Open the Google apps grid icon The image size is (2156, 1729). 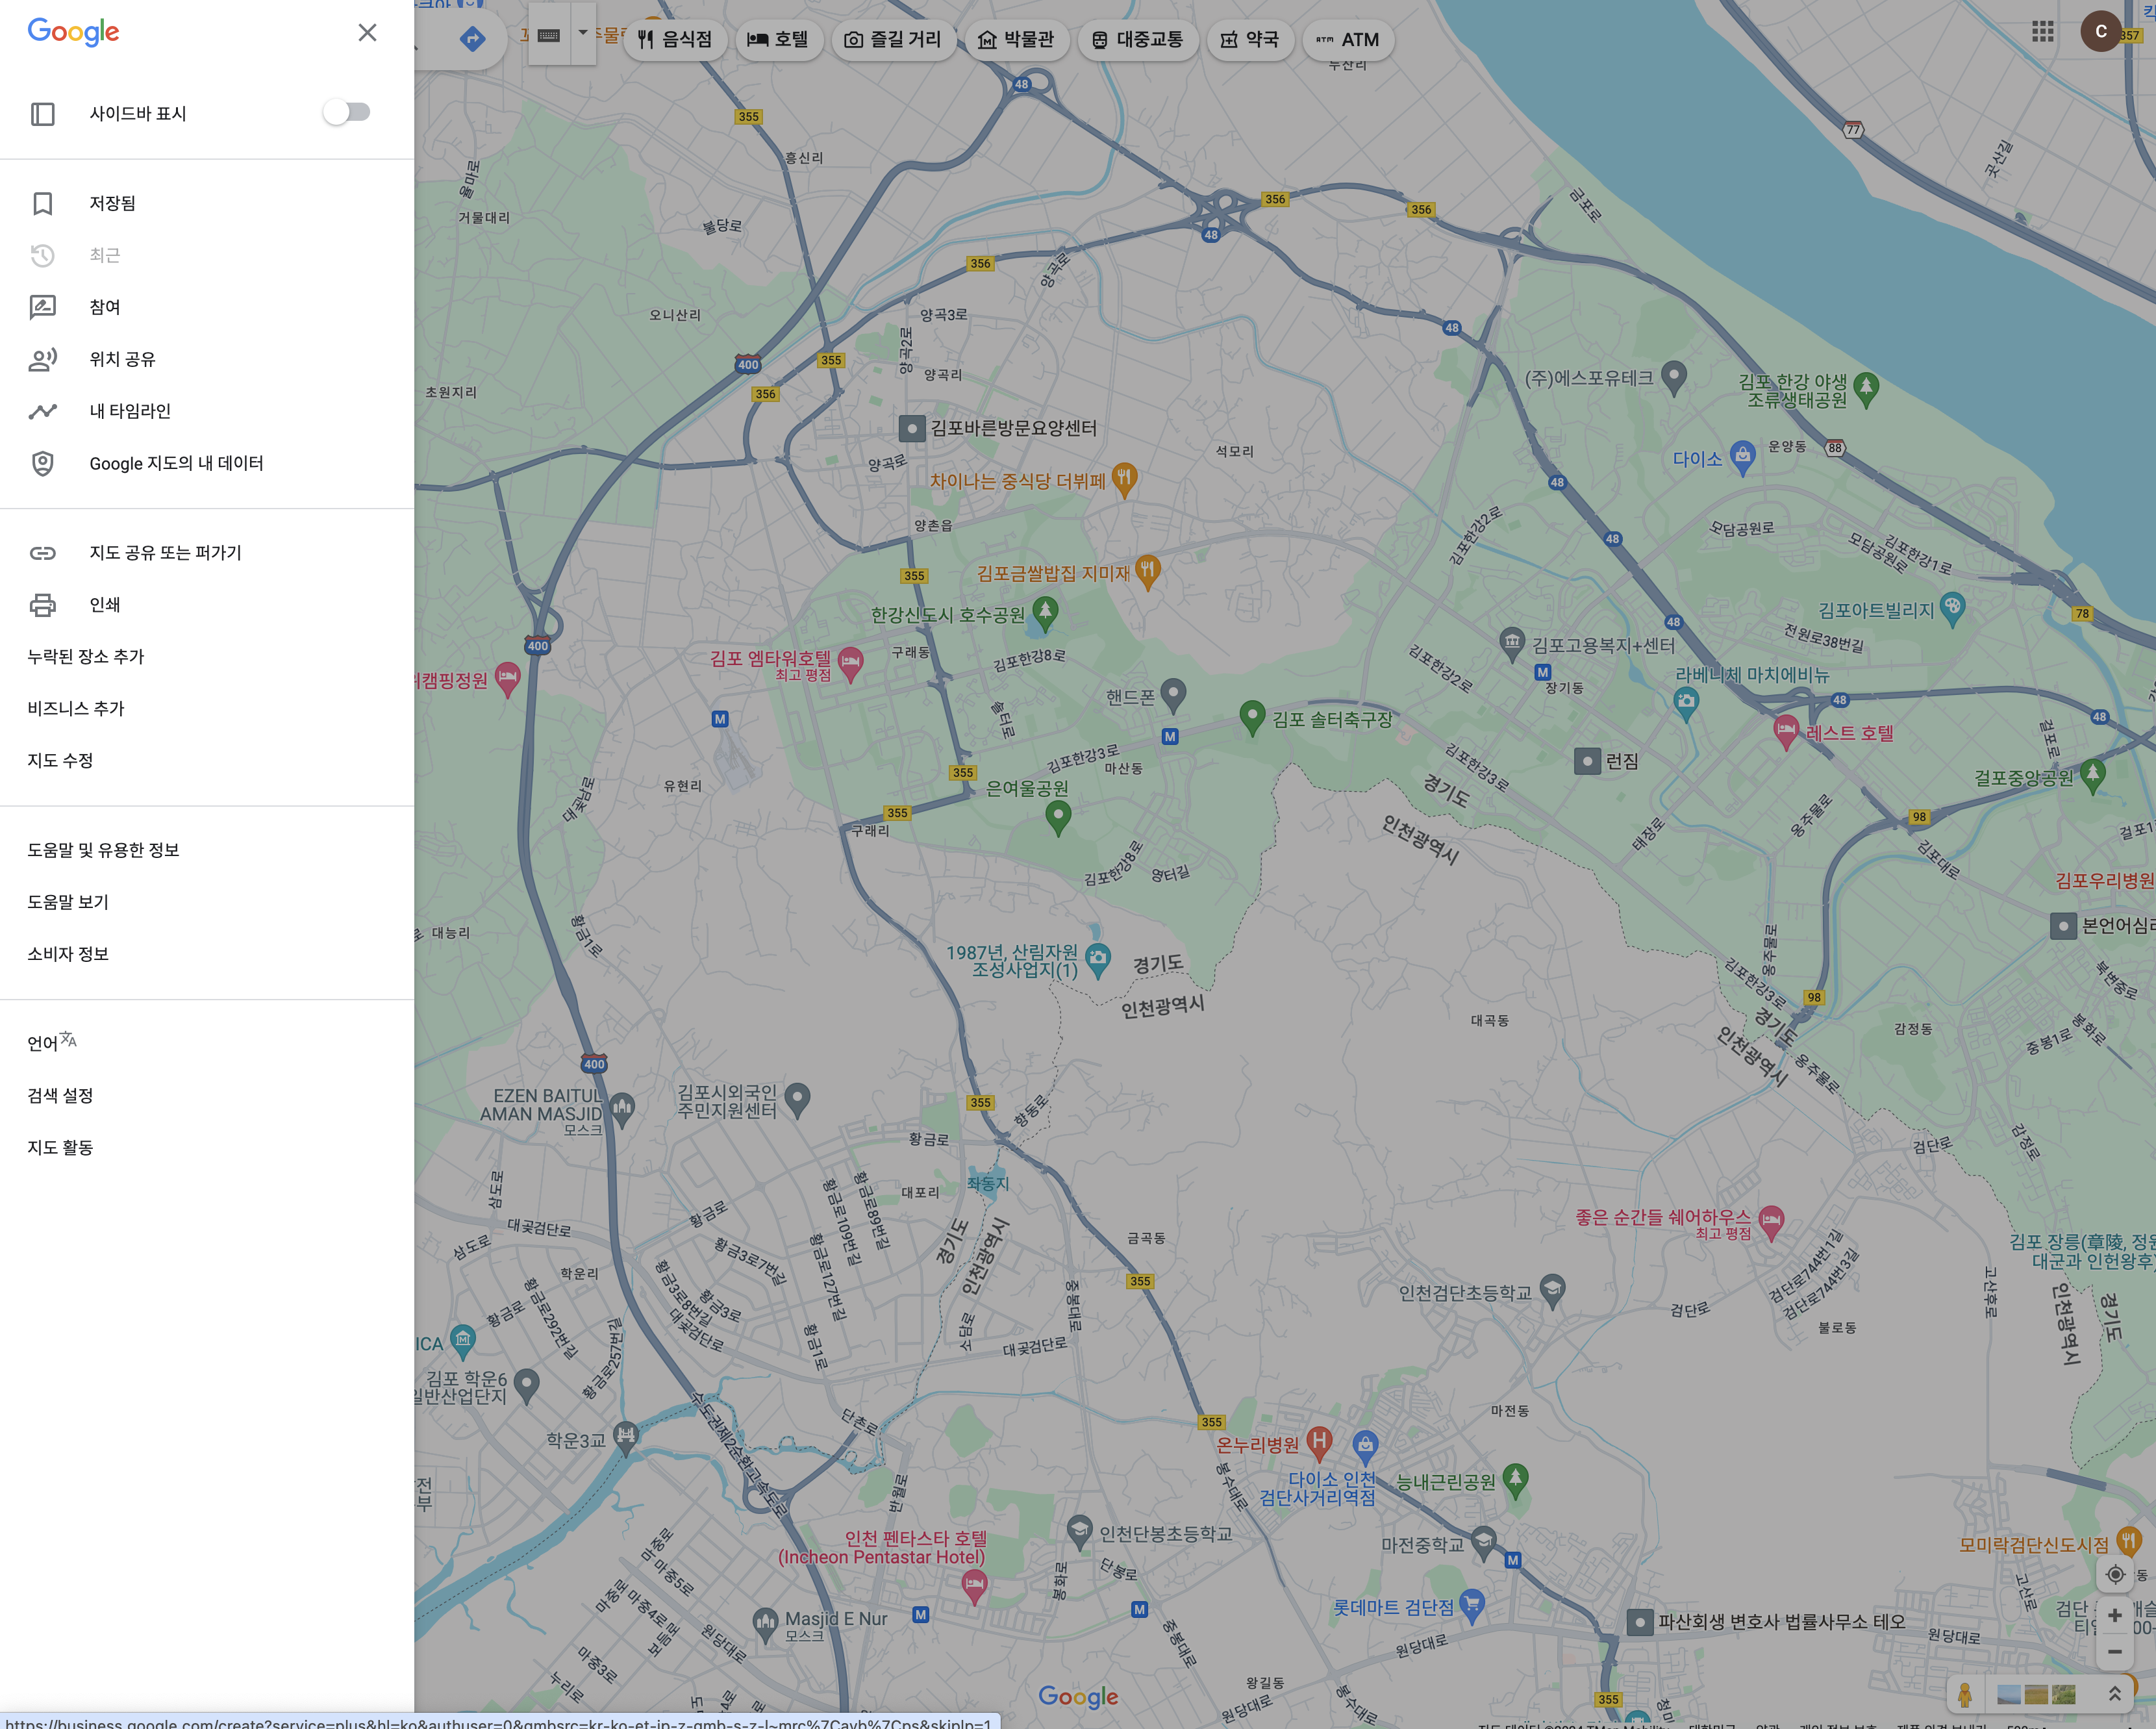pos(2042,32)
